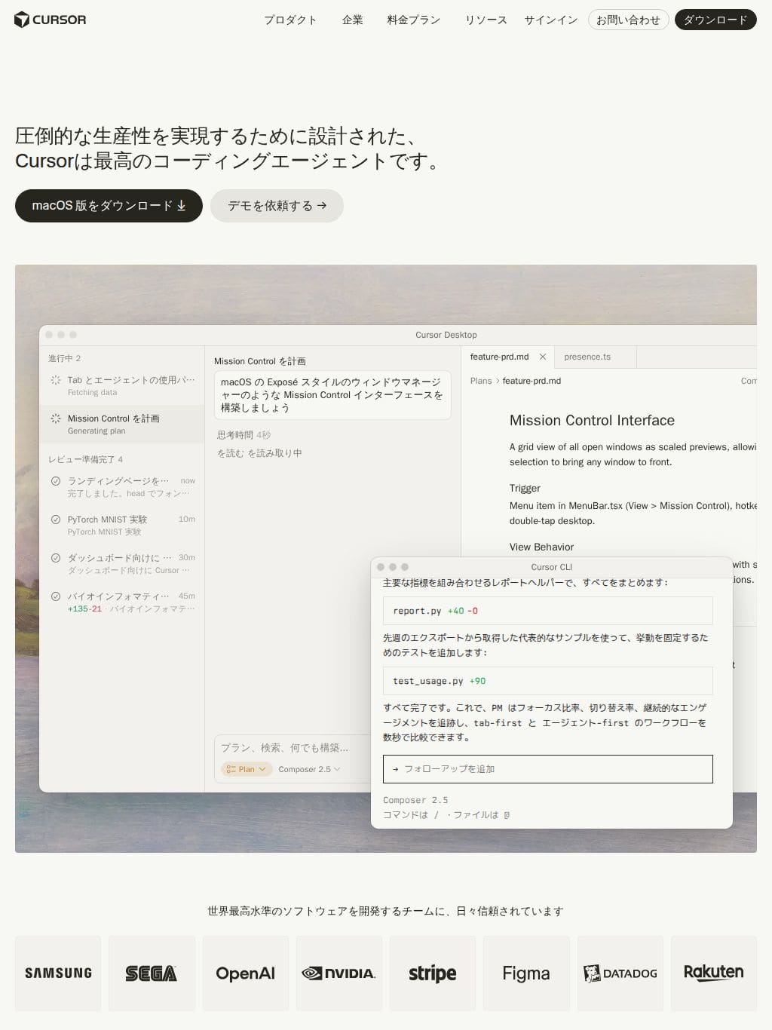
Task: Select Mission Control を計画 in sidebar
Action: [x=122, y=424]
